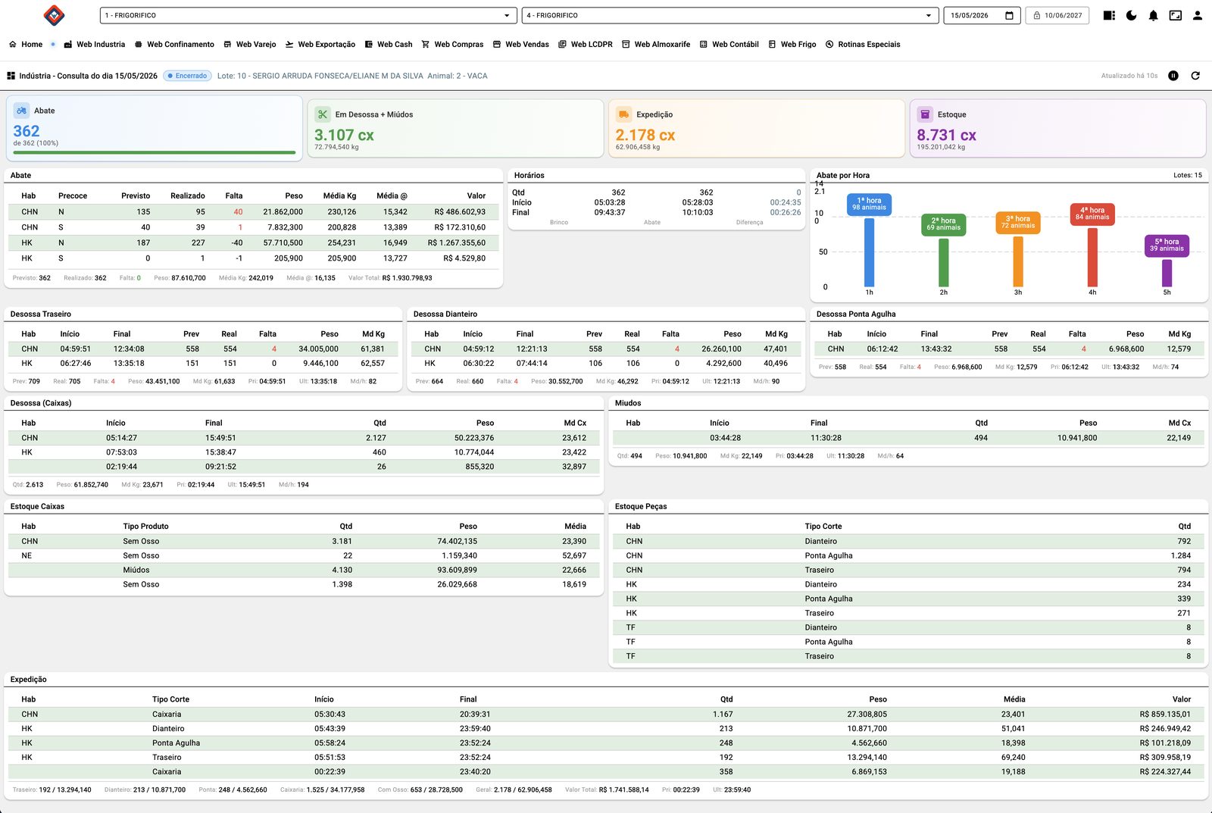Viewport: 1212px width, 813px height.
Task: Click the Rotinas Especiais gear icon
Action: (829, 45)
